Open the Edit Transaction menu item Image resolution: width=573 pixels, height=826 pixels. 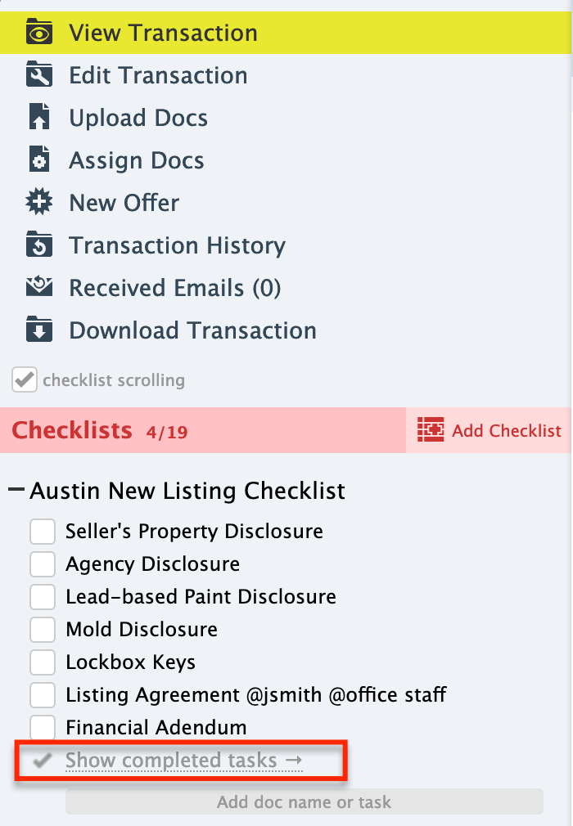pyautogui.click(x=158, y=76)
